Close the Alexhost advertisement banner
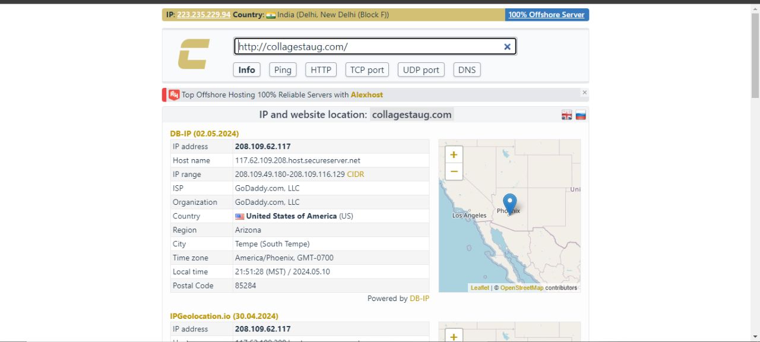760x342 pixels. pyautogui.click(x=584, y=93)
